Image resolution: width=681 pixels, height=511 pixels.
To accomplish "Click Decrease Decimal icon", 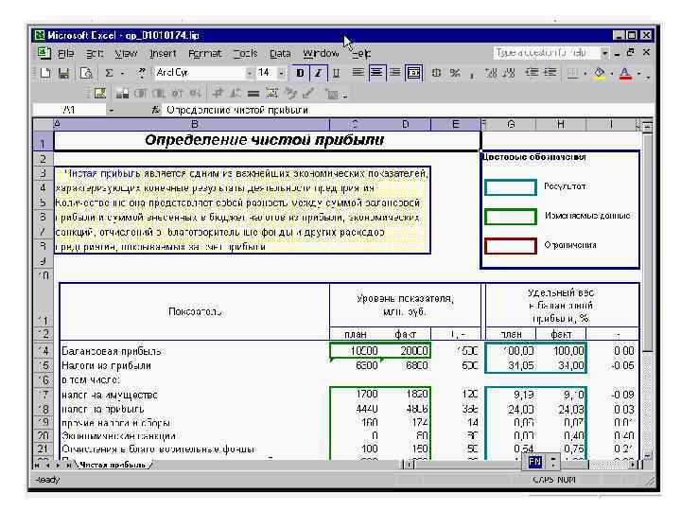I will [509, 73].
